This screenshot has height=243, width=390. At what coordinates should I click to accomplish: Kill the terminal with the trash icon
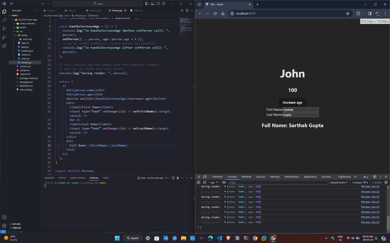click(177, 178)
